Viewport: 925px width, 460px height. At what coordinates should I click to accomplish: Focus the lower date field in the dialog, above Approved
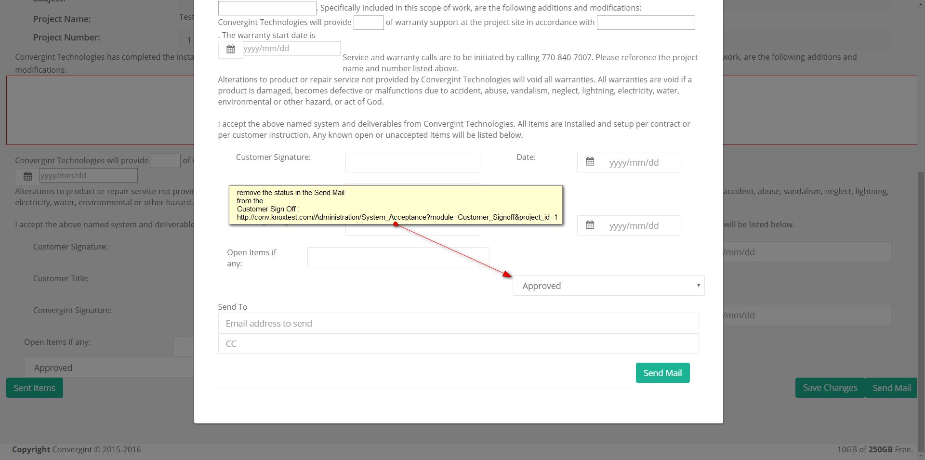pyautogui.click(x=641, y=225)
